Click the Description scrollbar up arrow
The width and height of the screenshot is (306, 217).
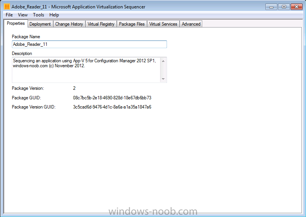click(164, 61)
